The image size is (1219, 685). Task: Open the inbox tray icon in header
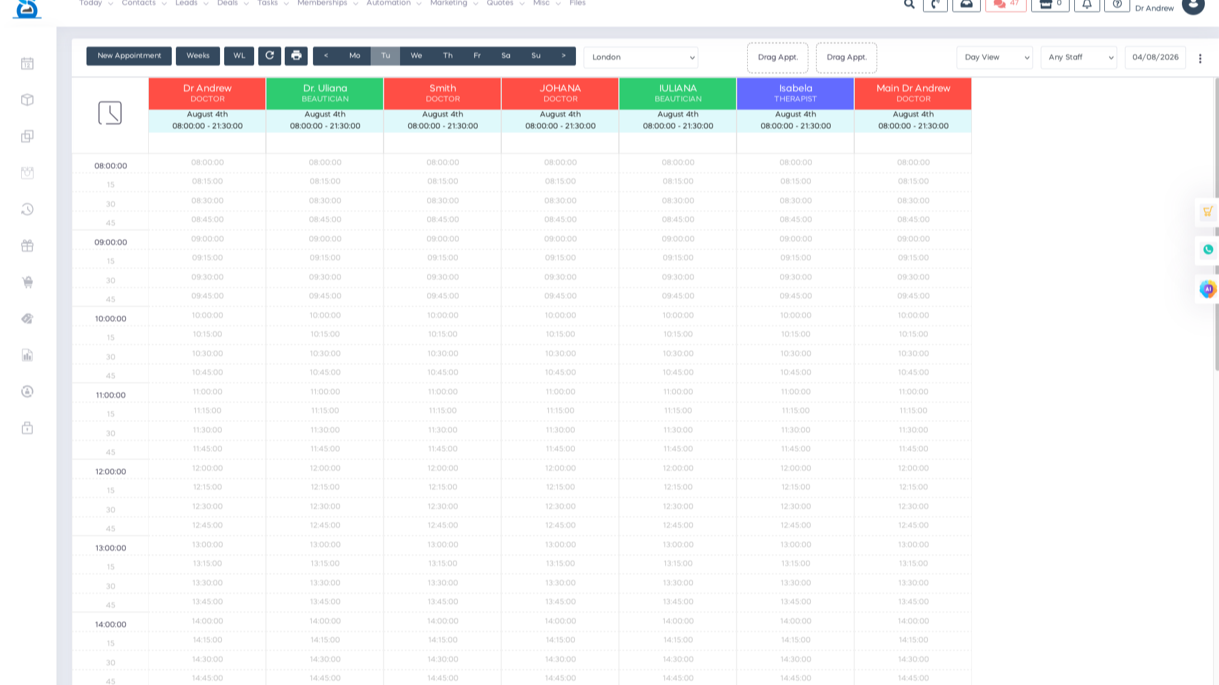[x=967, y=5]
